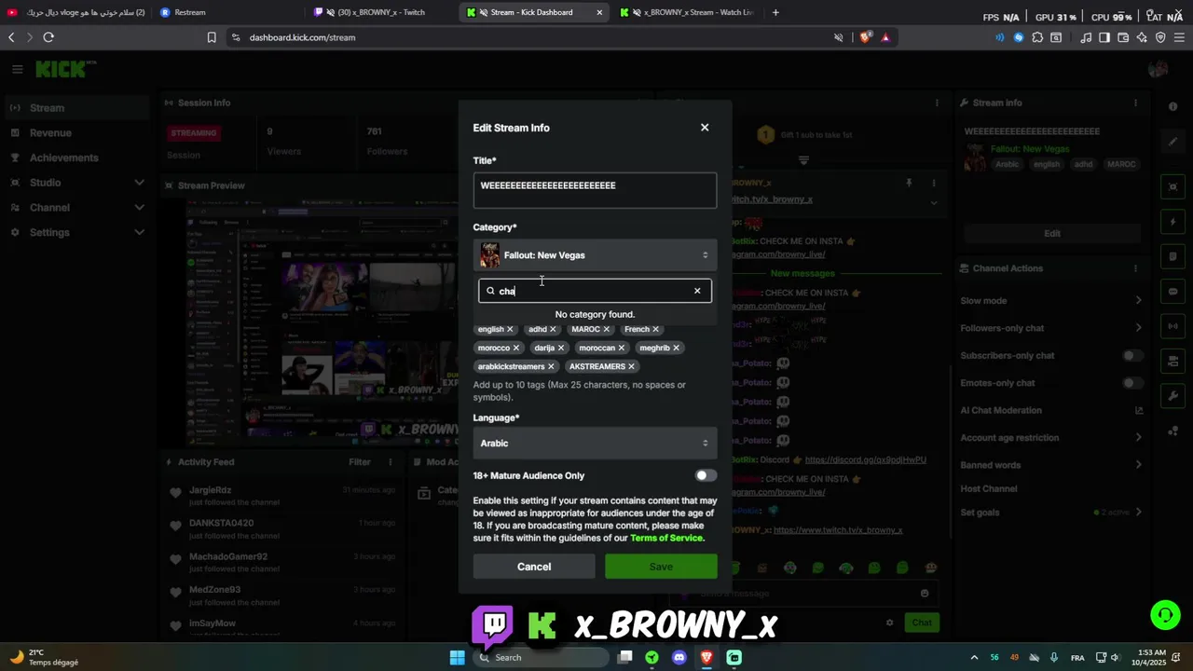This screenshot has height=671, width=1193.
Task: Open the Terms of Service link
Action: pos(666,538)
